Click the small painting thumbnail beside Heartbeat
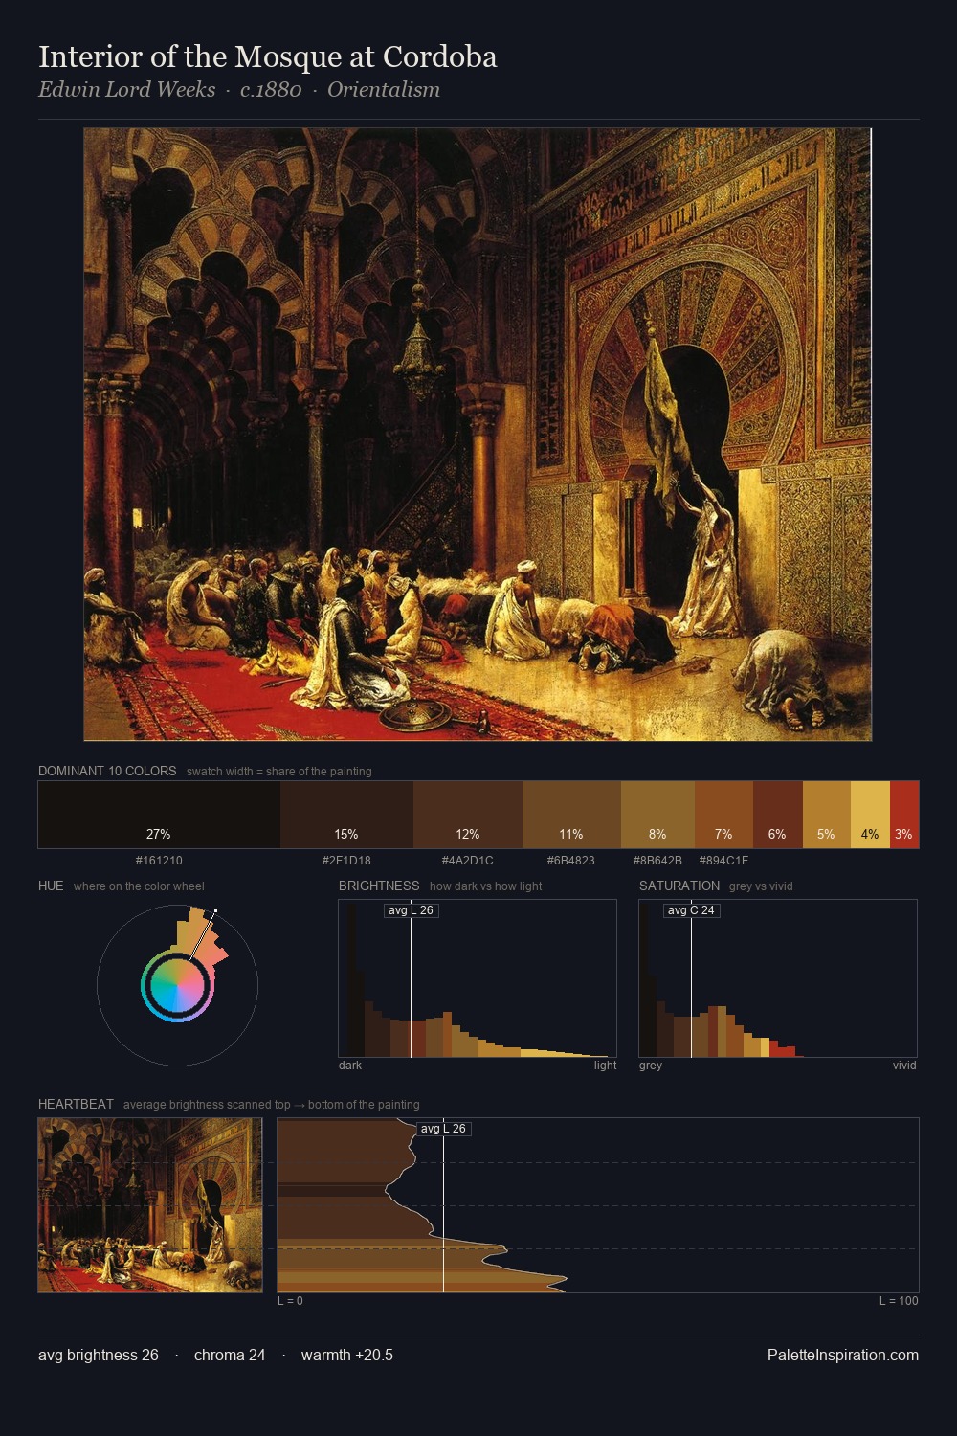The width and height of the screenshot is (957, 1436). [x=150, y=1205]
